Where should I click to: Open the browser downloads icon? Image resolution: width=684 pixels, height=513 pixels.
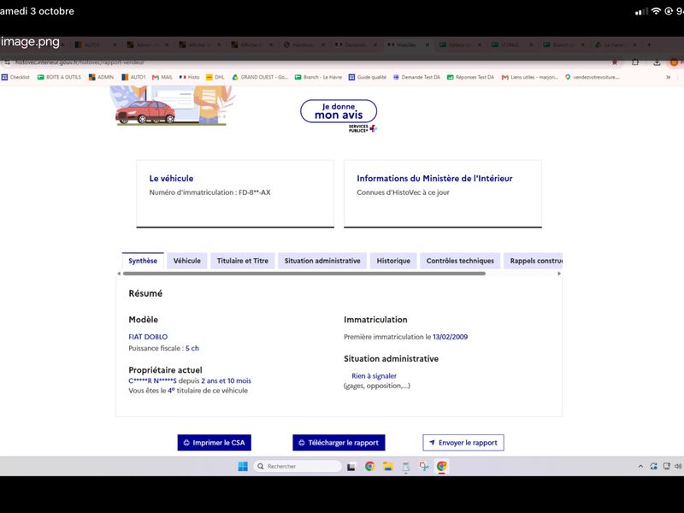tap(657, 62)
